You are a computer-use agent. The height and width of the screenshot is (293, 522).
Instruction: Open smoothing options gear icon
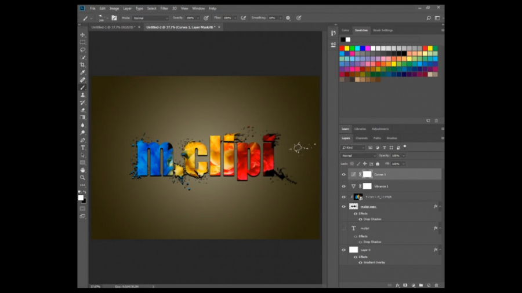pos(288,18)
